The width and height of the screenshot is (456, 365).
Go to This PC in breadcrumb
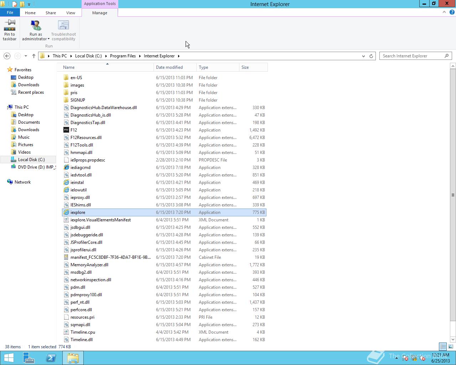point(59,56)
